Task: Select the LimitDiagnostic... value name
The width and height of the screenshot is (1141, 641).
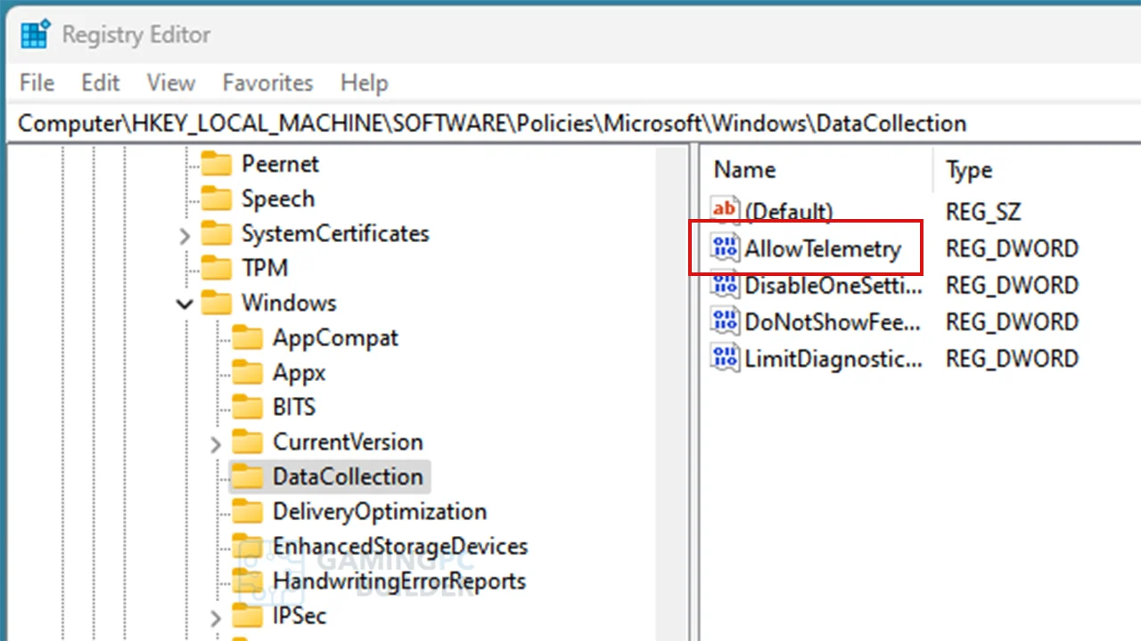Action: pyautogui.click(x=833, y=358)
